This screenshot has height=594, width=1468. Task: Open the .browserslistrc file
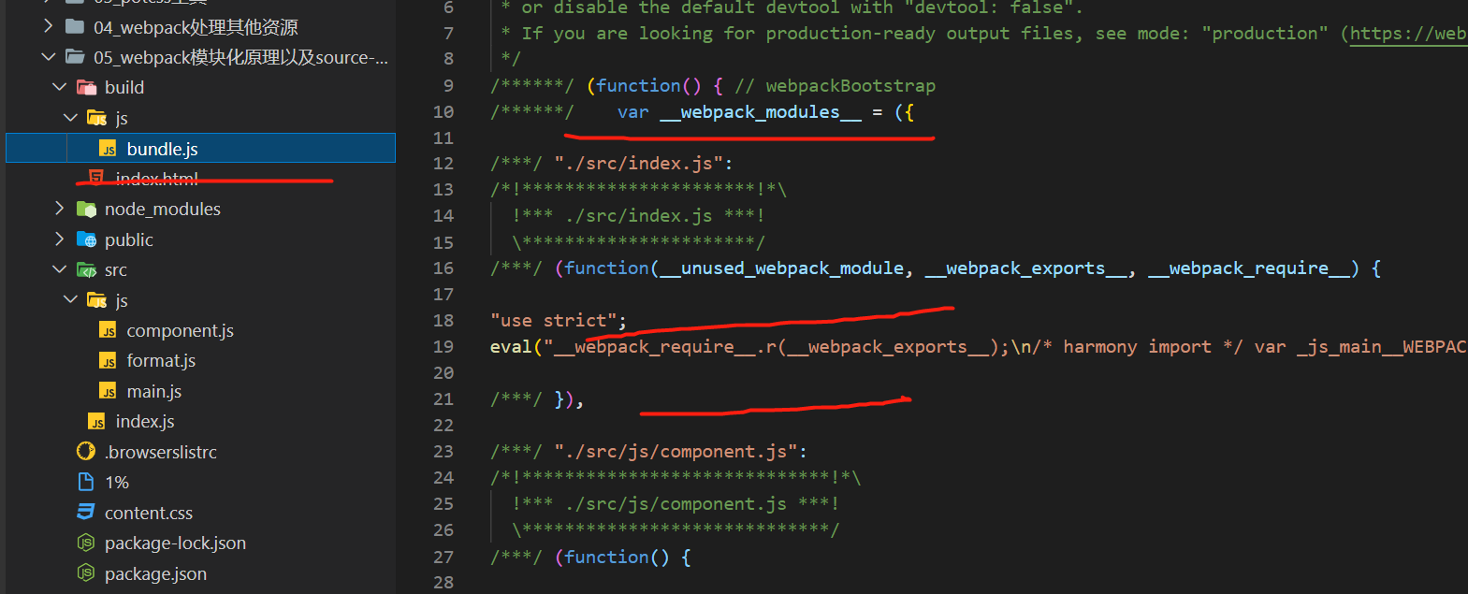pos(161,452)
